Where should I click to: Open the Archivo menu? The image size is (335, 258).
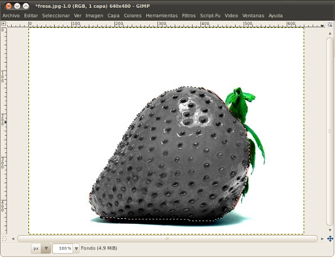pyautogui.click(x=11, y=16)
